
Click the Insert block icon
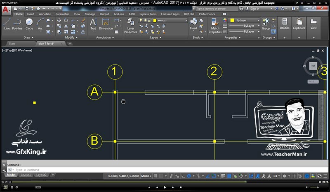(193, 24)
